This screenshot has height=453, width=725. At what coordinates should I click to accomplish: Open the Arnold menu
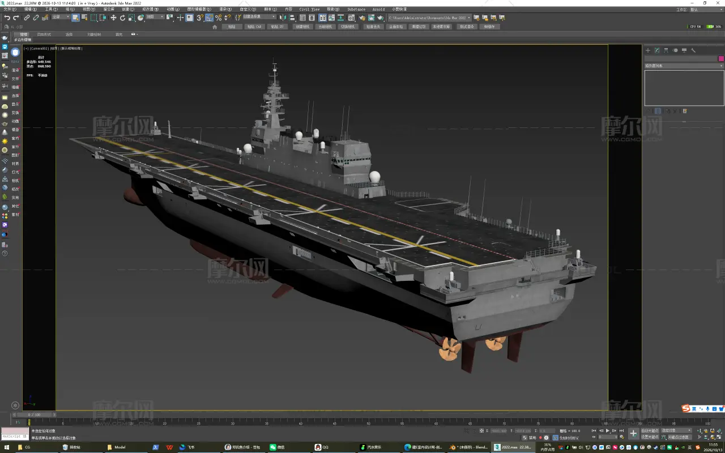[x=378, y=10]
